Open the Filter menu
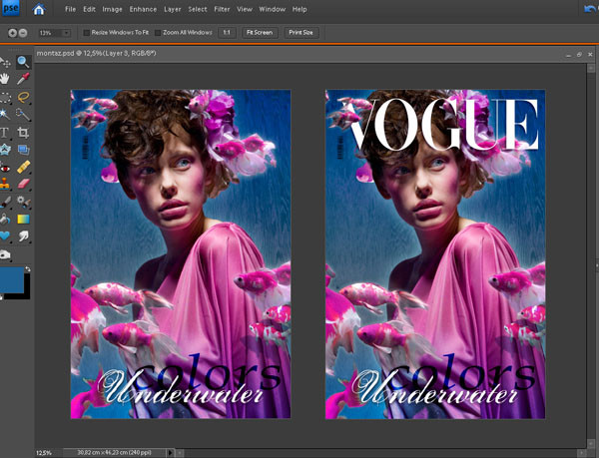The width and height of the screenshot is (599, 458). pos(222,9)
